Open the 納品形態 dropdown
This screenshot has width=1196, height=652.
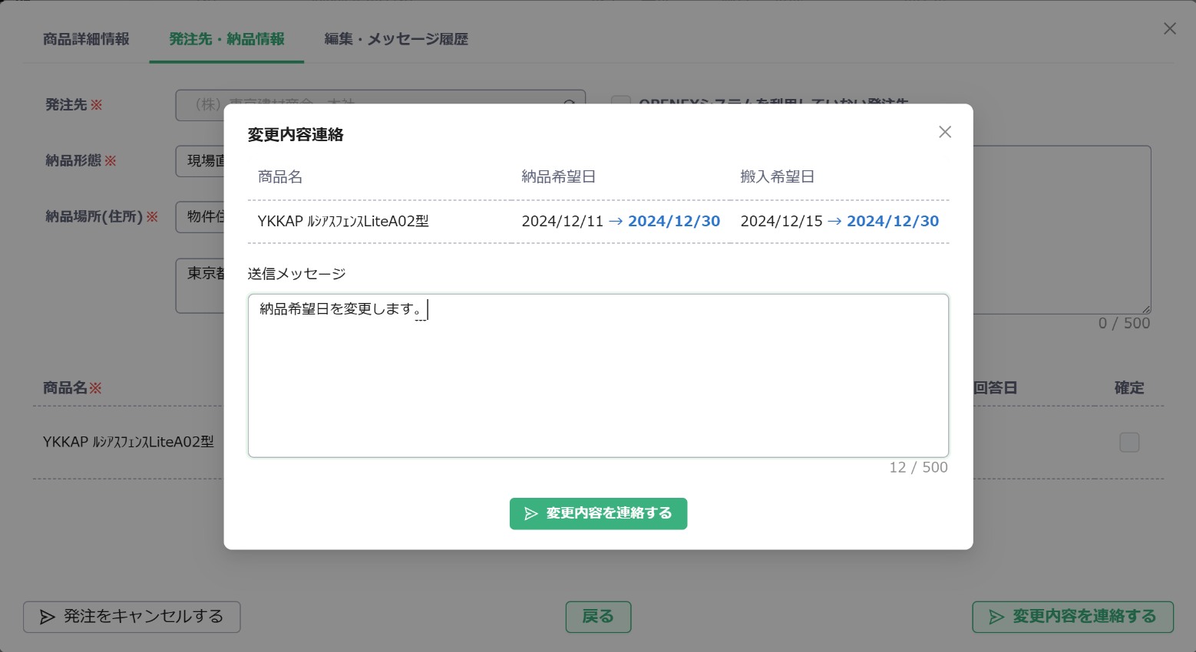tap(200, 161)
